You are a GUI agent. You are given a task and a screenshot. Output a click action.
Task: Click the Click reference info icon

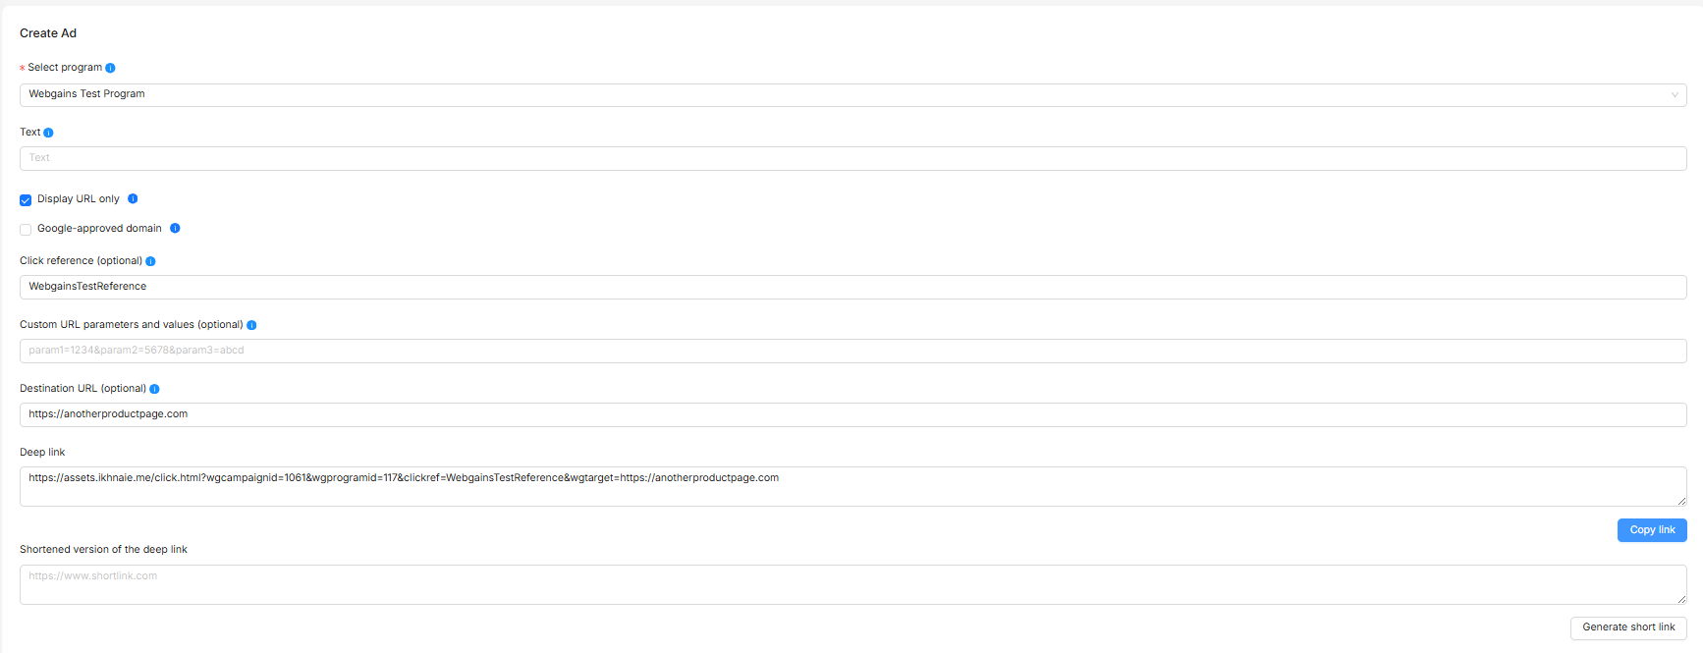pos(150,261)
